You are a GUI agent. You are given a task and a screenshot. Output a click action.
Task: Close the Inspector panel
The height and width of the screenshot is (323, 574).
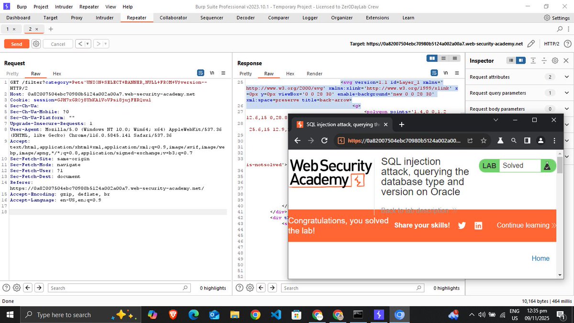[x=566, y=61]
